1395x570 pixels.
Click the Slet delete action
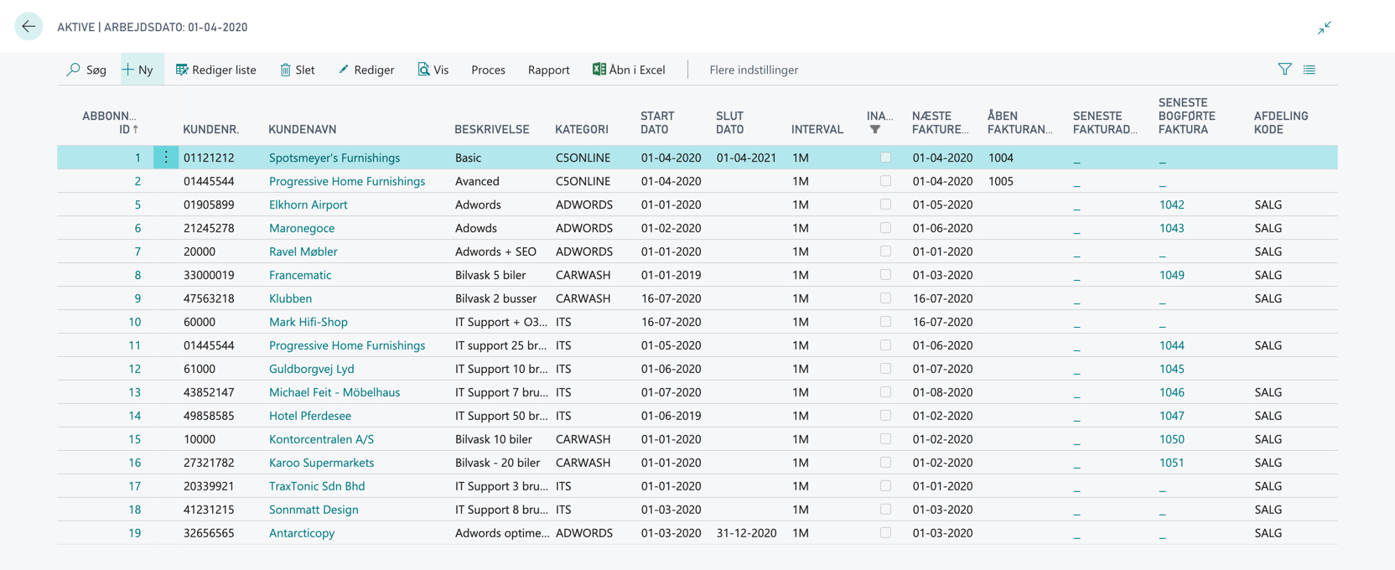click(297, 70)
